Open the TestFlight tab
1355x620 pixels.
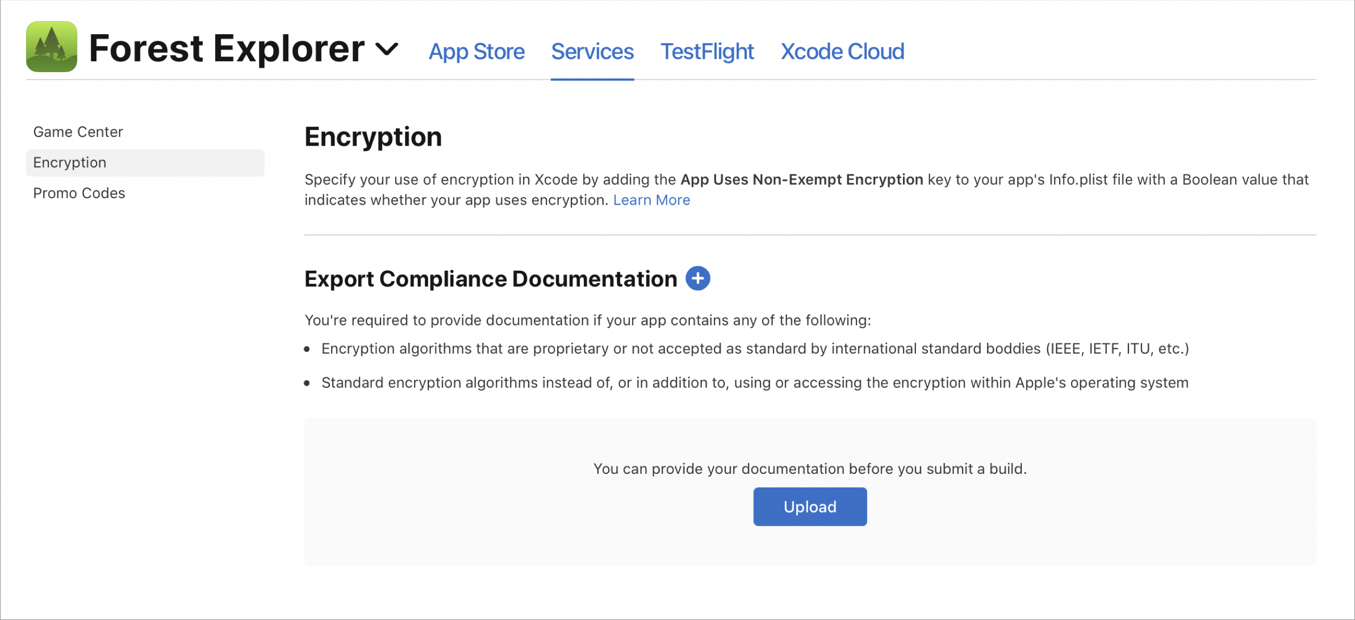click(x=707, y=52)
